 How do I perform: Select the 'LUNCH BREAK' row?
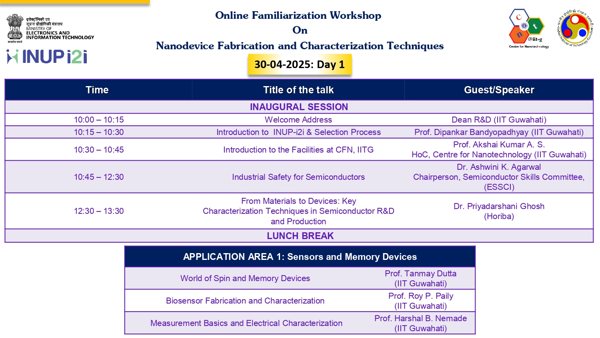[299, 236]
